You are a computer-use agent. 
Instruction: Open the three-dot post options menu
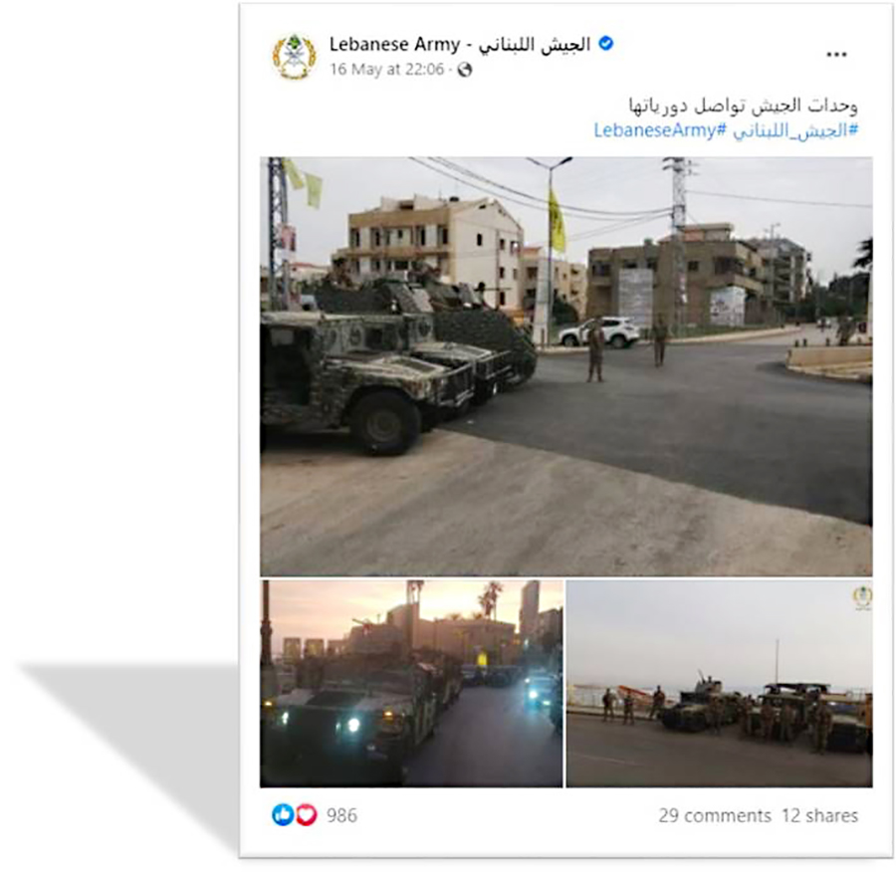point(836,55)
